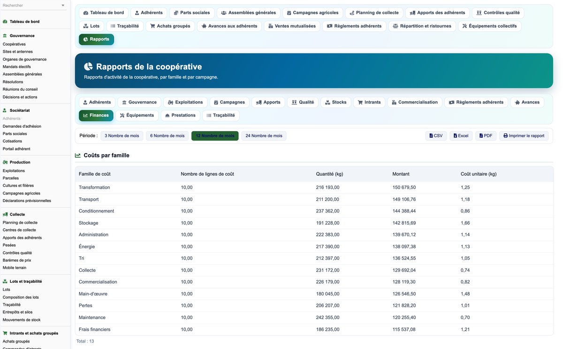This screenshot has width=563, height=349.
Task: Select the Commercialisation report tab
Action: pos(415,102)
